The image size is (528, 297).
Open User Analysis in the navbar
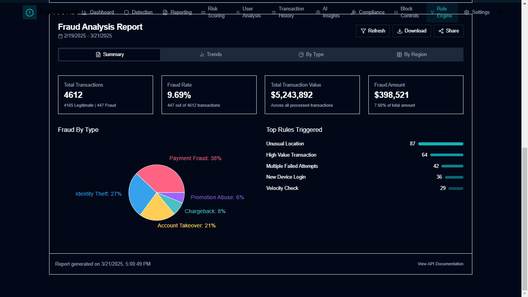[249, 12]
